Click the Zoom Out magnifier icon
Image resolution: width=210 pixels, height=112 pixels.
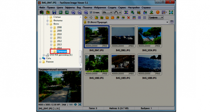79,12
